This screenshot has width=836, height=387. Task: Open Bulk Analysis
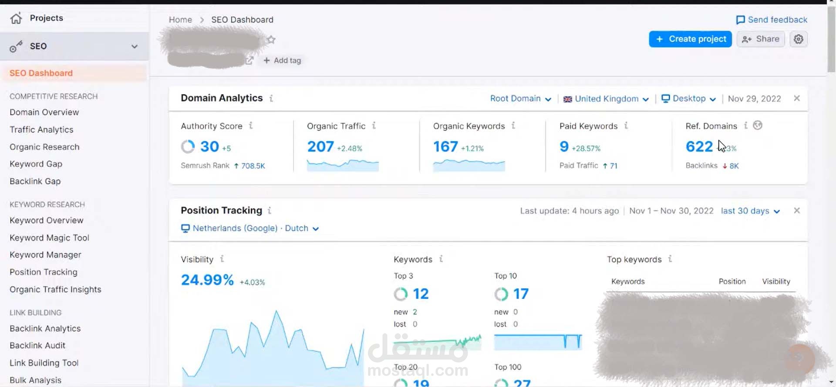(36, 380)
